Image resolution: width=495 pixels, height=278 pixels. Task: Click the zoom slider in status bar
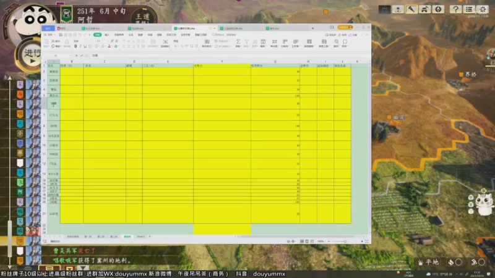(345, 242)
